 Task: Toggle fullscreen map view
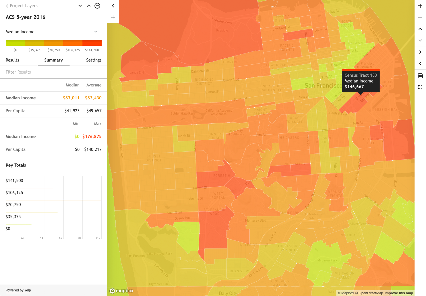coord(420,87)
